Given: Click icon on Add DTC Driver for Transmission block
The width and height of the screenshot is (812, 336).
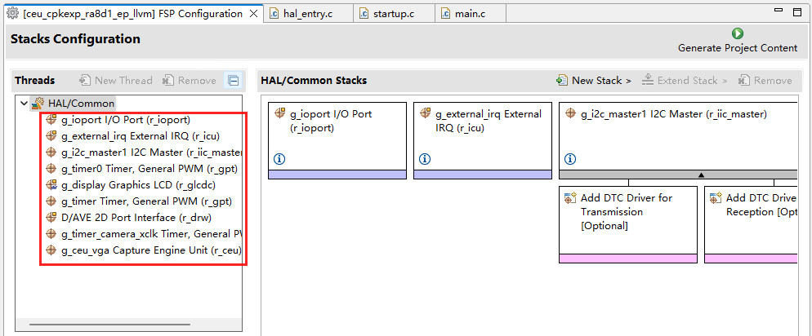Looking at the screenshot, I should click(x=570, y=197).
